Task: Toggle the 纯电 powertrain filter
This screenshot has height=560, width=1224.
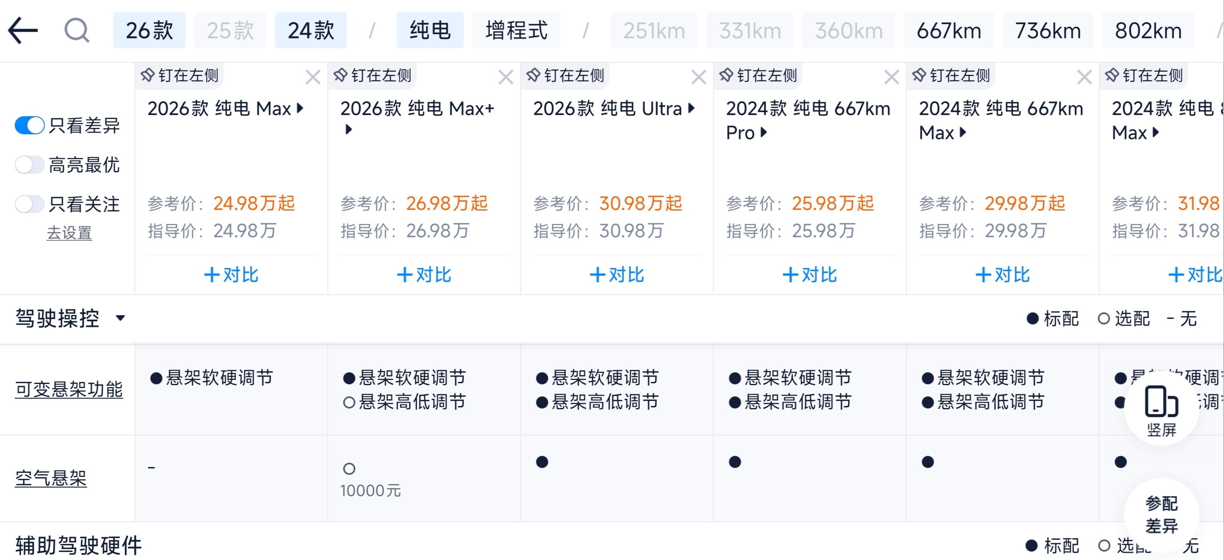Action: point(430,31)
